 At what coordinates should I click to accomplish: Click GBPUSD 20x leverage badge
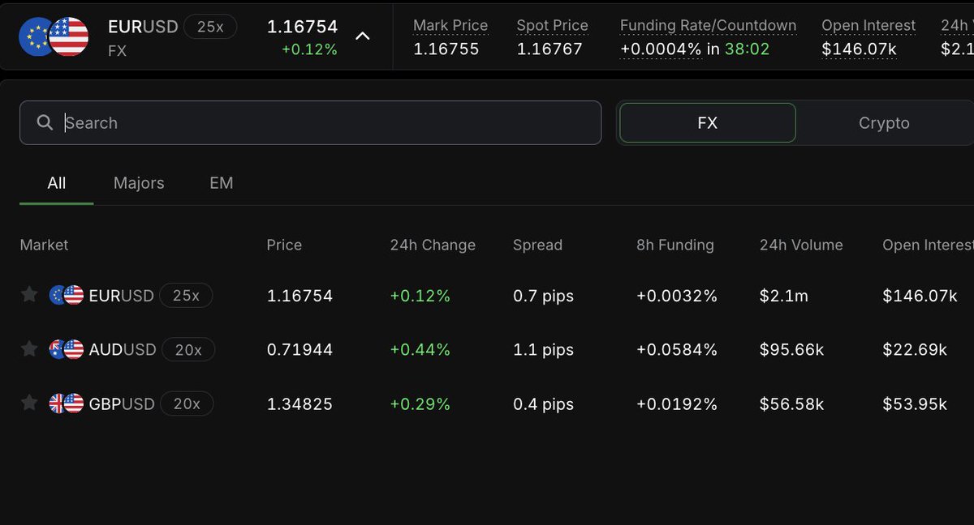[x=187, y=403]
